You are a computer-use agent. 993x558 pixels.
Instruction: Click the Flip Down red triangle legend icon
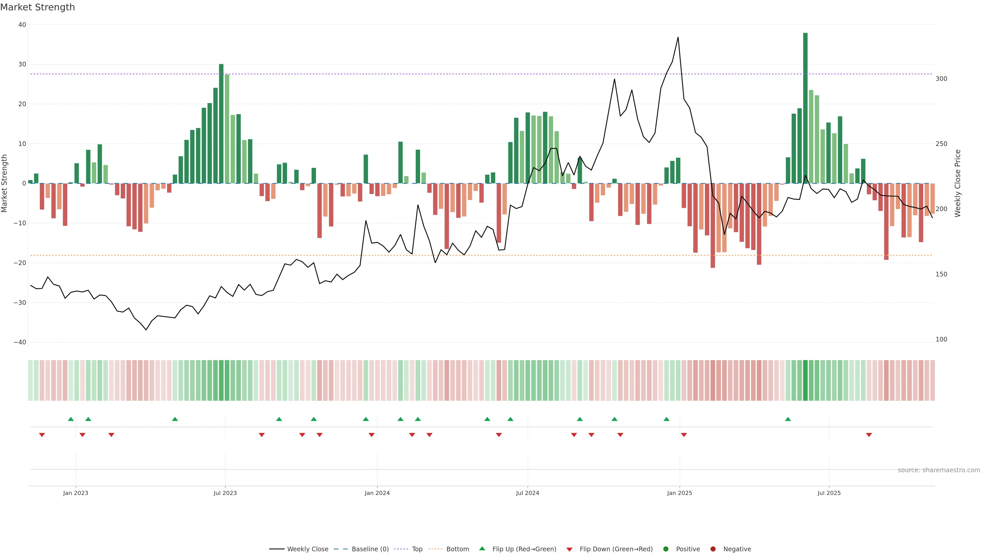(x=569, y=549)
